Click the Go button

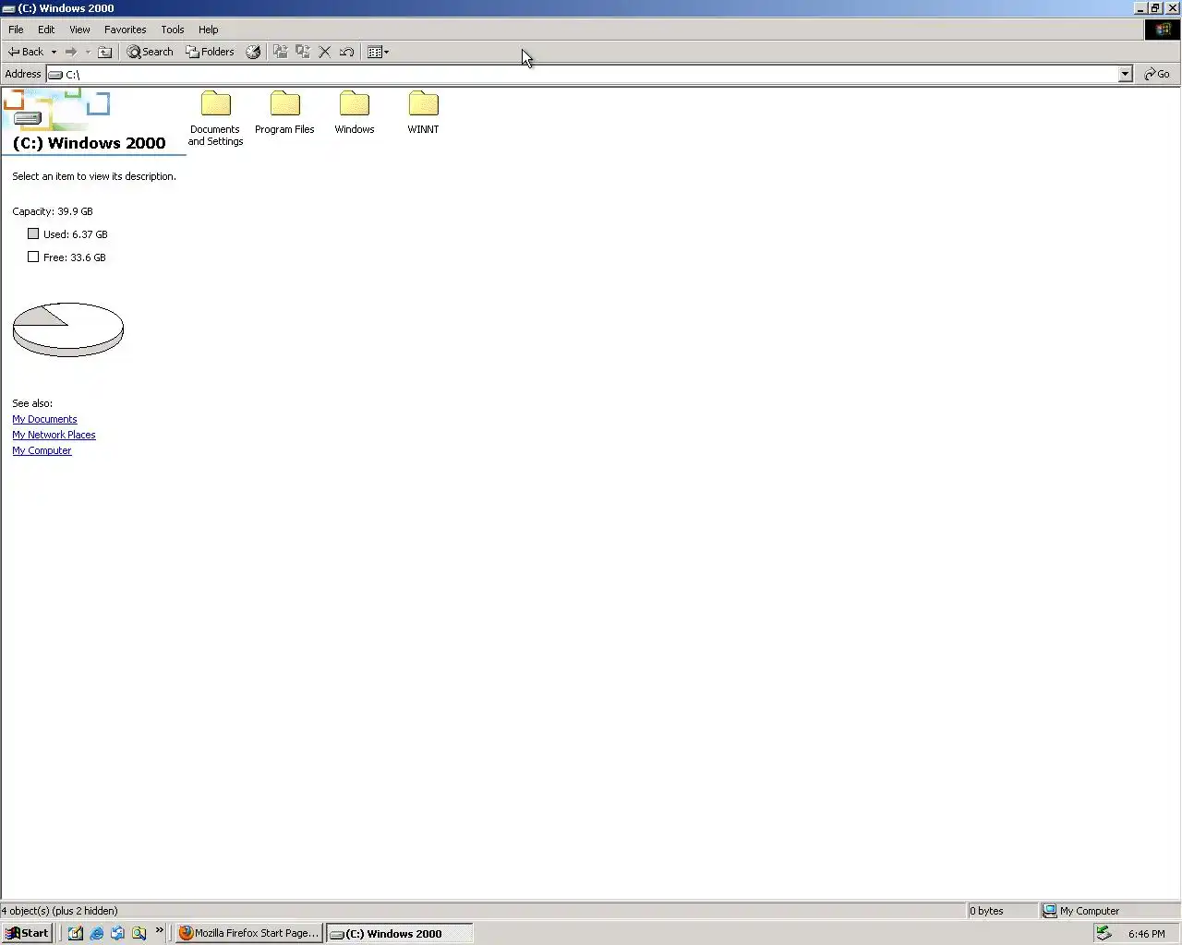1157,74
